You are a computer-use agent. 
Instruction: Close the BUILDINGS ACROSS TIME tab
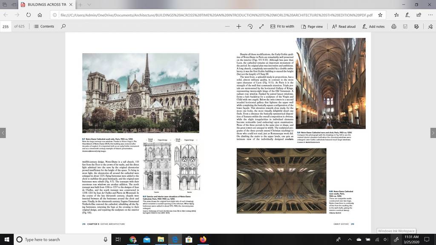[71, 4]
